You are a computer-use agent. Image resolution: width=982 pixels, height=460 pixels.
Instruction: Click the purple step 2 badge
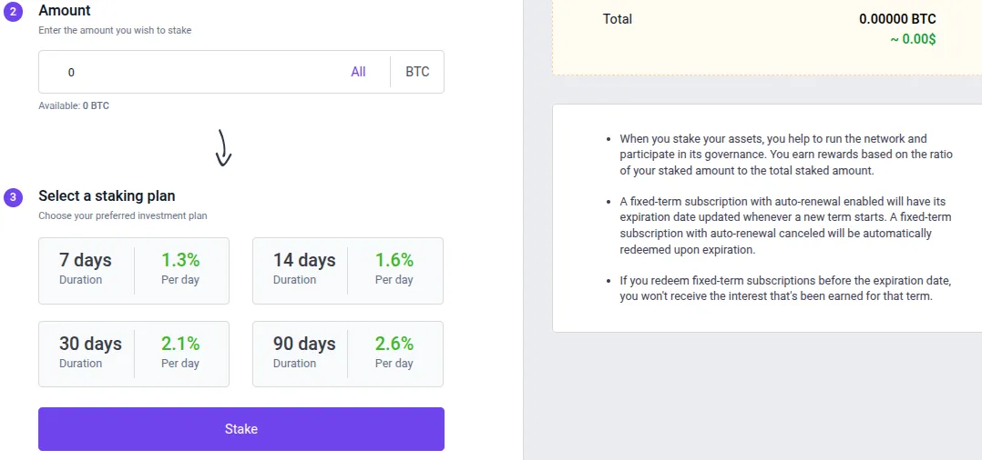click(x=13, y=11)
